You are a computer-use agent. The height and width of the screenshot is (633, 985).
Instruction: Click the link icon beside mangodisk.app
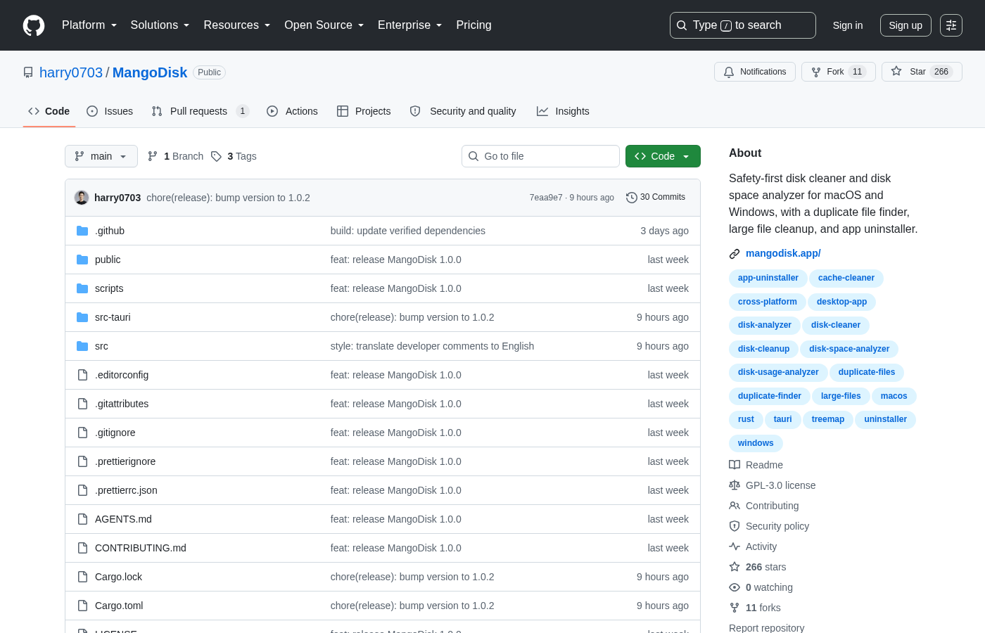(x=735, y=254)
